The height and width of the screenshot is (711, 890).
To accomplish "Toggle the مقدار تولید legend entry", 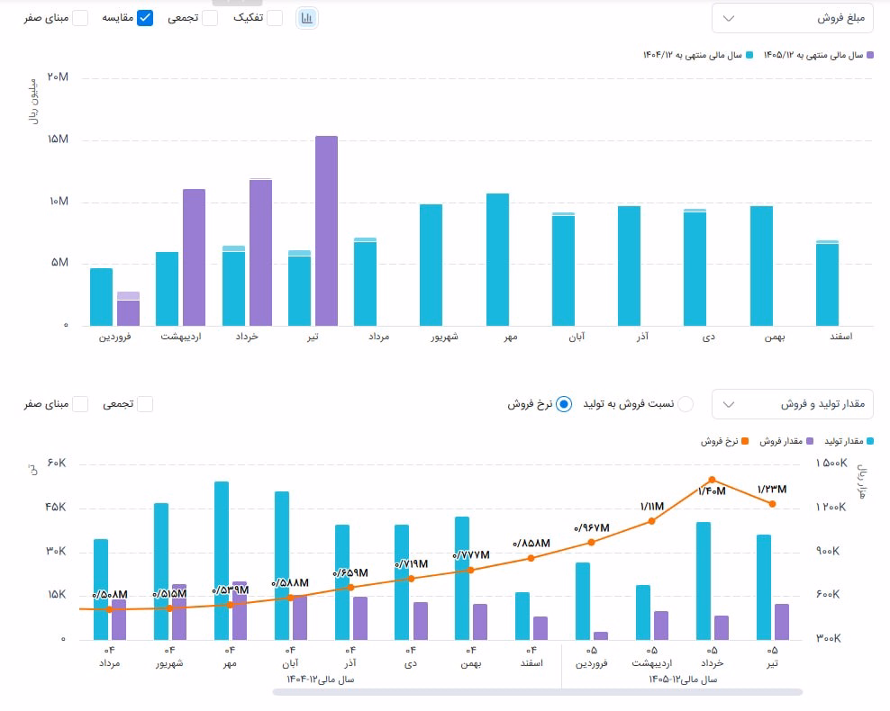I will coord(849,441).
